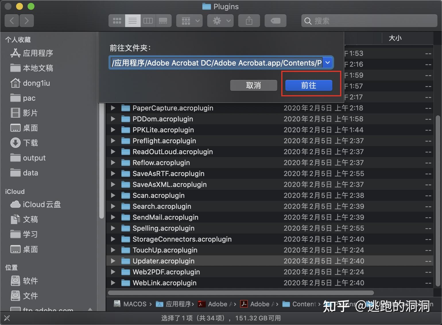442x325 pixels.
Task: Eject the ftp.adobe.com server
Action: pyautogui.click(x=90, y=310)
